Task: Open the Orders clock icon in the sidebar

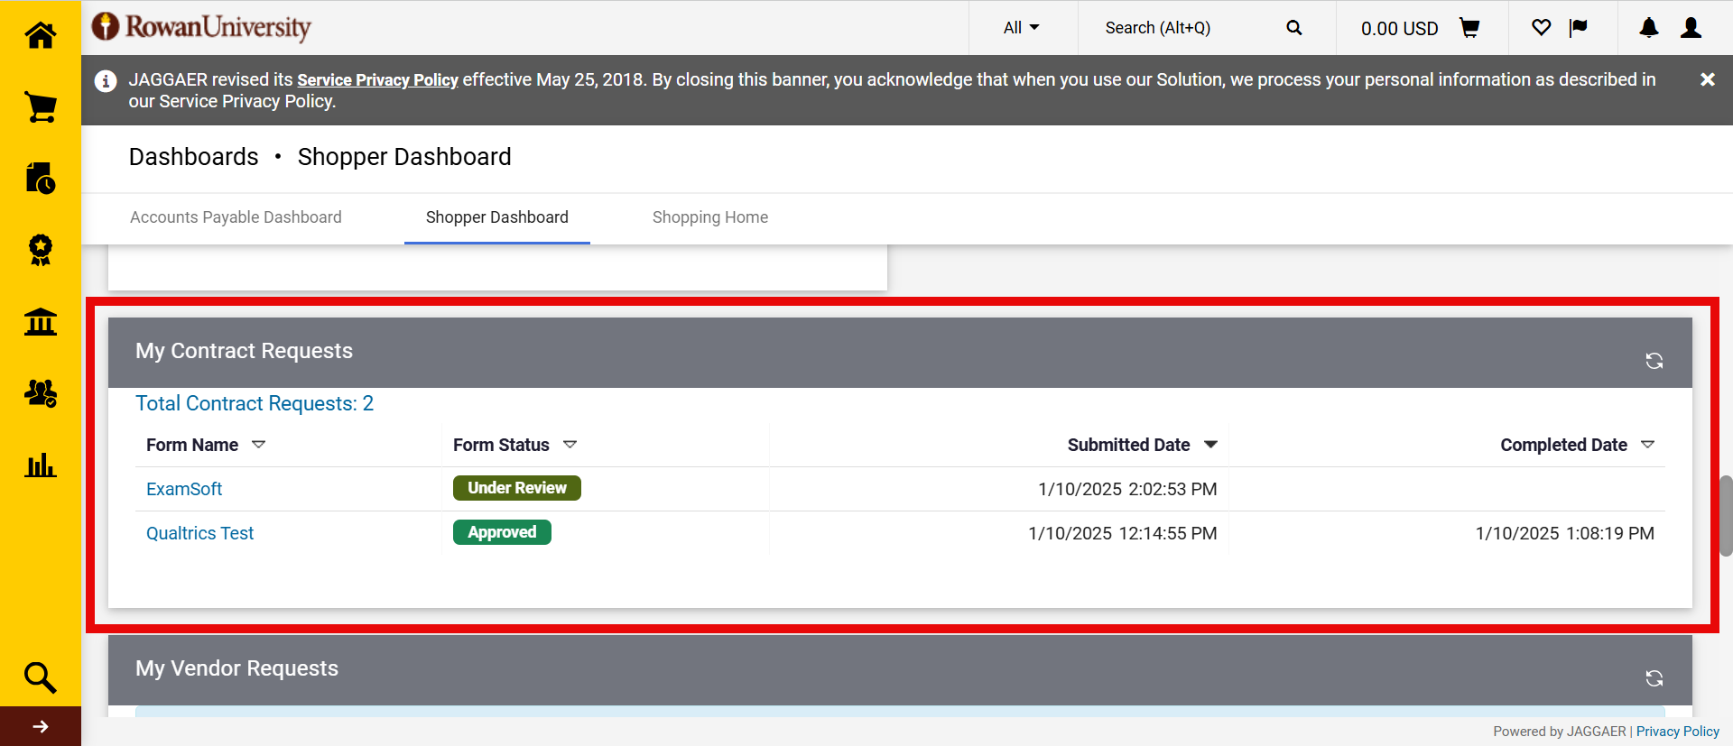Action: [40, 178]
